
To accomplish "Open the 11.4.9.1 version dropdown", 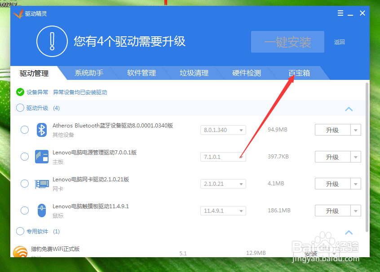I will click(223, 211).
